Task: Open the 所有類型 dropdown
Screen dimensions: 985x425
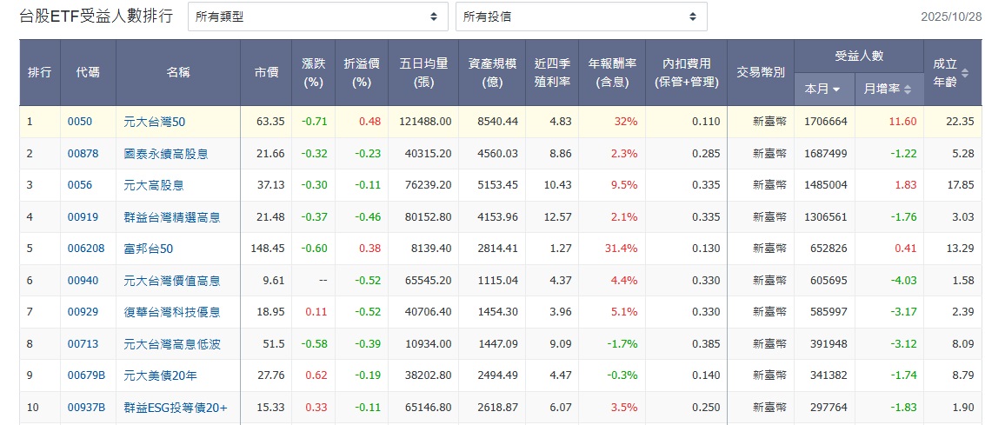Action: (x=317, y=17)
